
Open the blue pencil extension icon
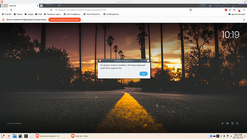pos(230,10)
